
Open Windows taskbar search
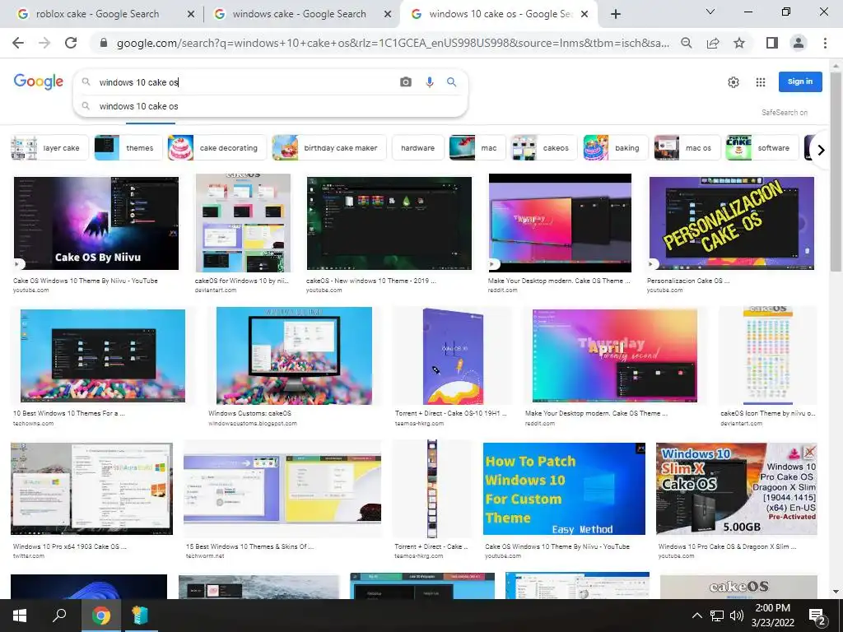(59, 616)
